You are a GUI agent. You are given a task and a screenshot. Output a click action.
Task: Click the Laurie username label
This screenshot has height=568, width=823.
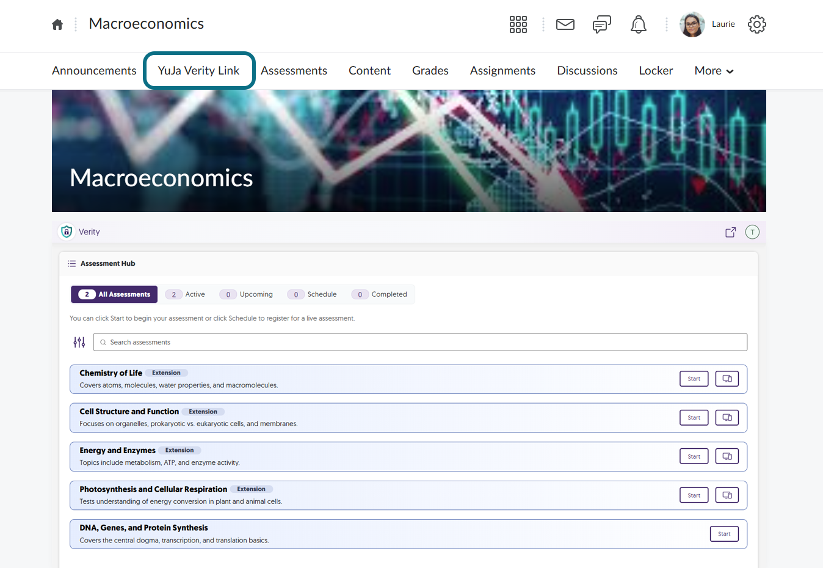click(x=723, y=24)
